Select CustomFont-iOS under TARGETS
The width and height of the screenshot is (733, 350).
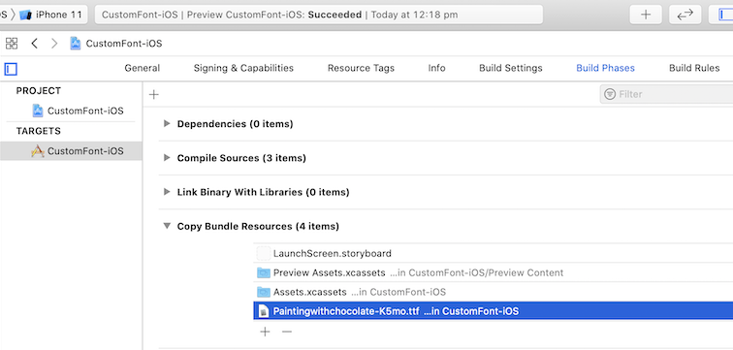point(71,151)
